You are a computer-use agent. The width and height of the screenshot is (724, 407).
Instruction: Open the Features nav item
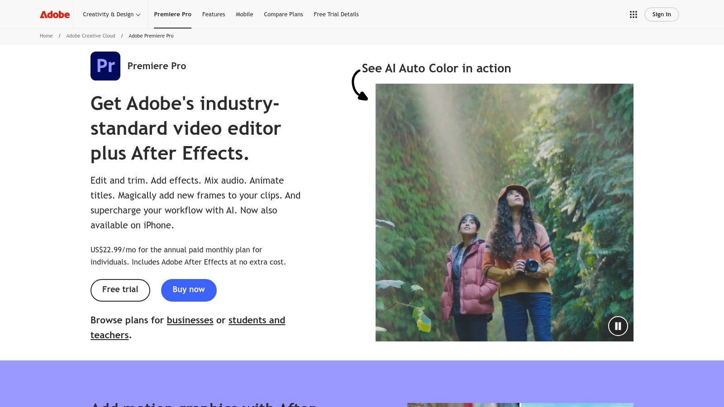tap(214, 14)
